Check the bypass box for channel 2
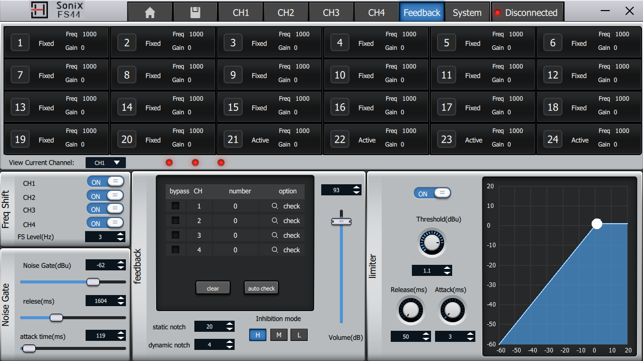 click(x=175, y=221)
